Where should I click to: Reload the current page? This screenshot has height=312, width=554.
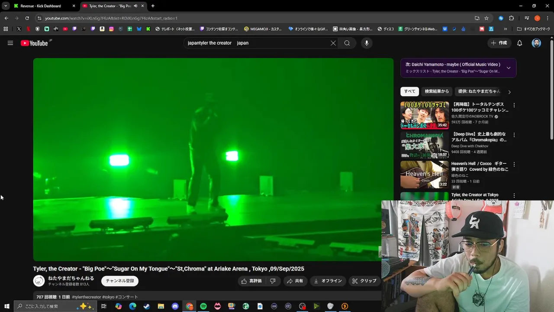[27, 18]
